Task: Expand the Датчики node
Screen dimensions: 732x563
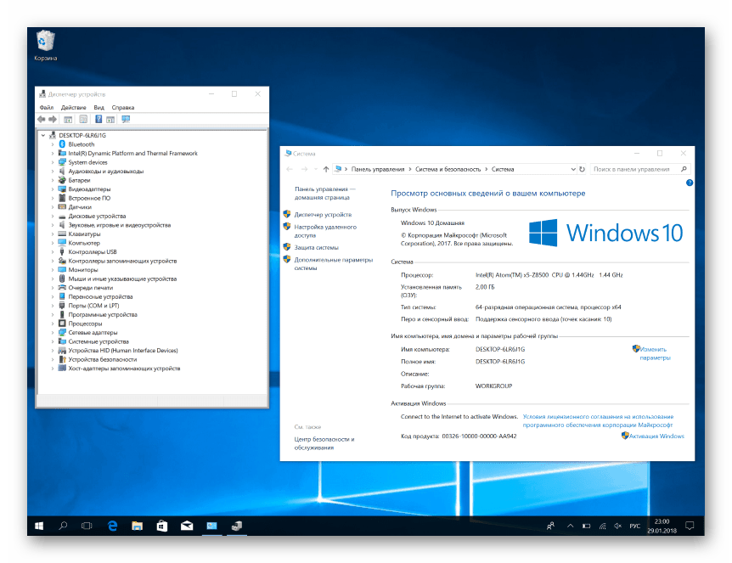Action: [x=53, y=207]
